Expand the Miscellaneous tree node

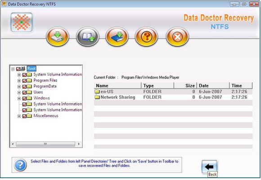[19, 116]
